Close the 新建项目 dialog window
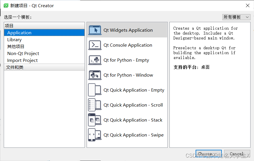The width and height of the screenshot is (254, 161). click(x=247, y=5)
